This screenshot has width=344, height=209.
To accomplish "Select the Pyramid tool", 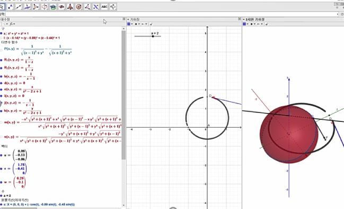I will (70, 7).
